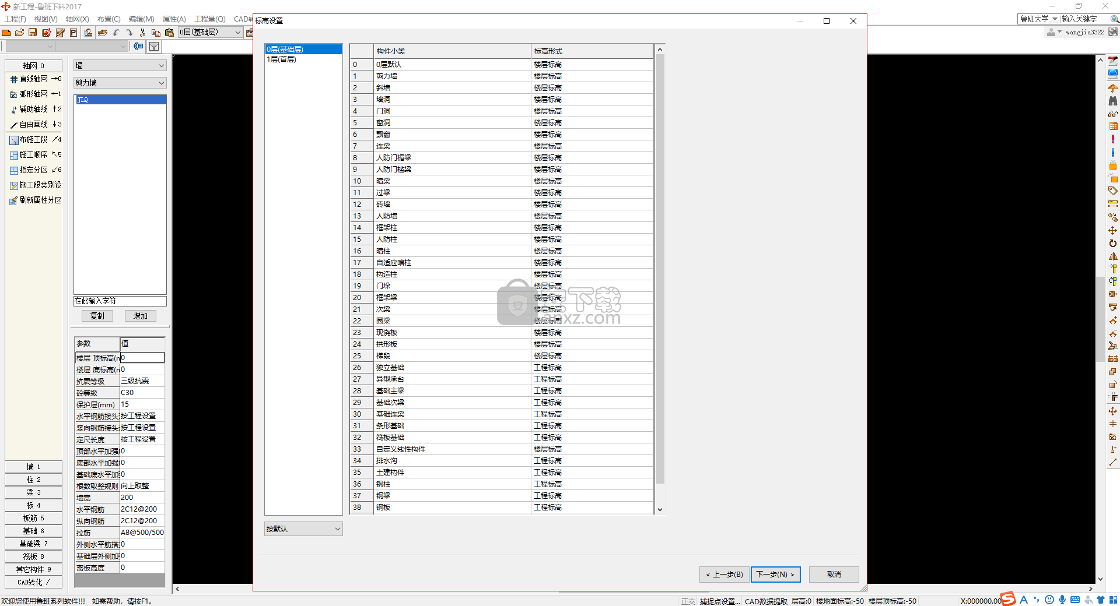The image size is (1120, 606).
Task: Open project via the folder icon
Action: 19,33
